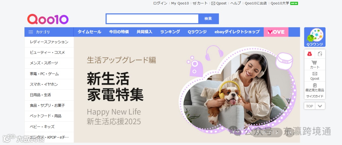This screenshot has height=145, width=342.
Task: Focus the search input field
Action: click(x=152, y=19)
